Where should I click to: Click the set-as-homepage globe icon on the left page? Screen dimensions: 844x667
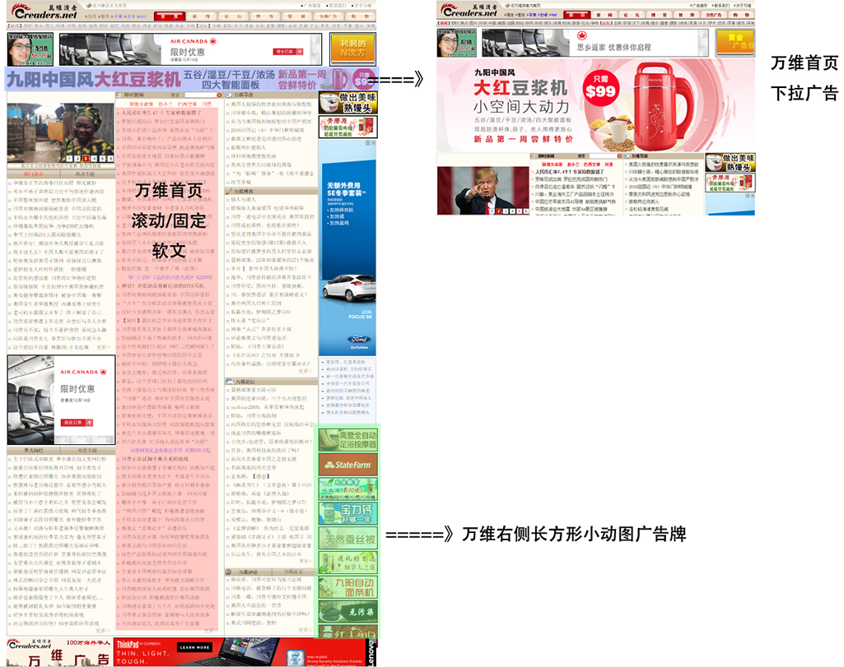(89, 6)
